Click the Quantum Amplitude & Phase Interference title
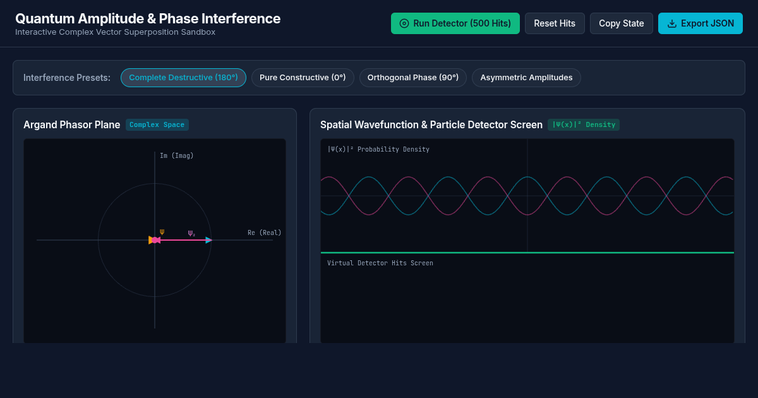 click(148, 18)
